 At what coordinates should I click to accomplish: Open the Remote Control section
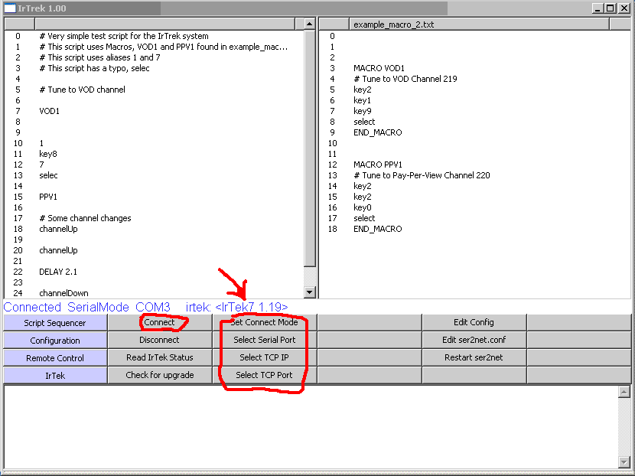[x=55, y=358]
